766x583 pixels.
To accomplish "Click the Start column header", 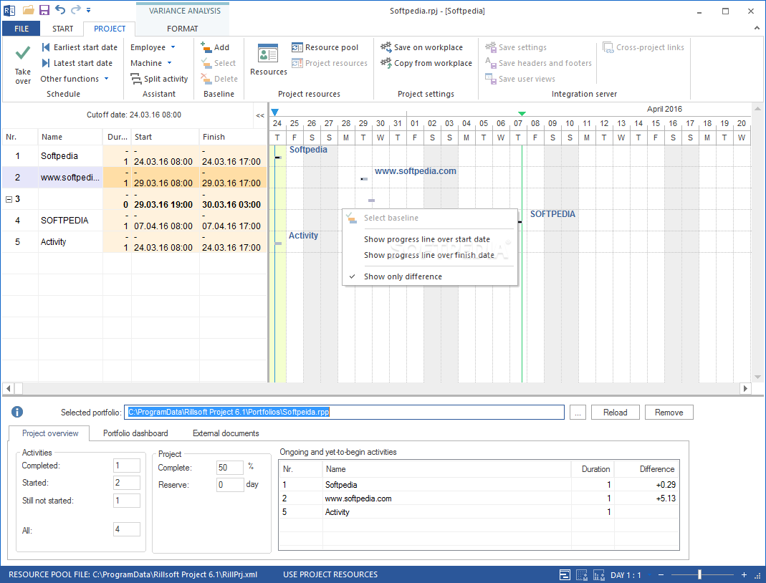I will (x=165, y=137).
